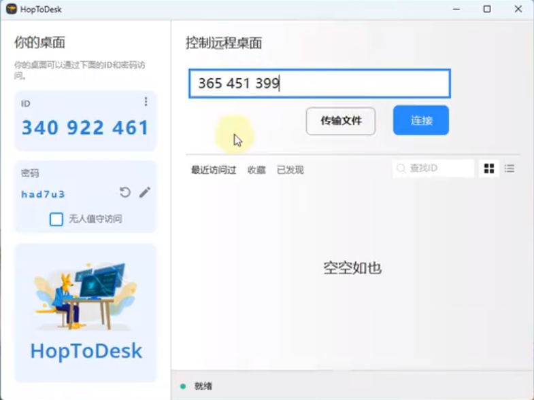Maximize the HopToDesk window
The image size is (534, 400).
tap(487, 10)
